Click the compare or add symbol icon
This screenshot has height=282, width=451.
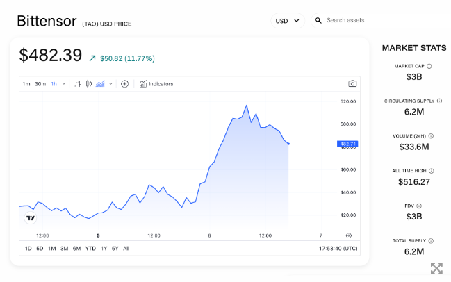[x=124, y=84]
